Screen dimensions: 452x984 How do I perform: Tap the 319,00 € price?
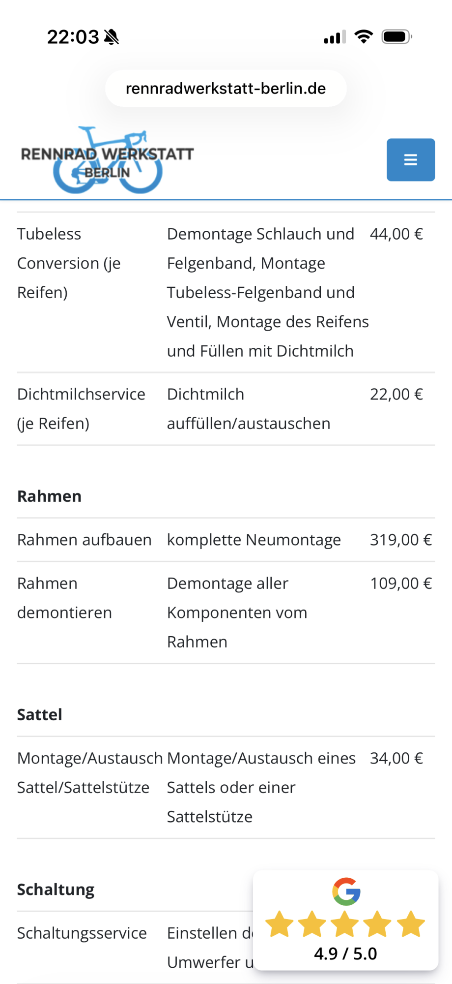[400, 540]
